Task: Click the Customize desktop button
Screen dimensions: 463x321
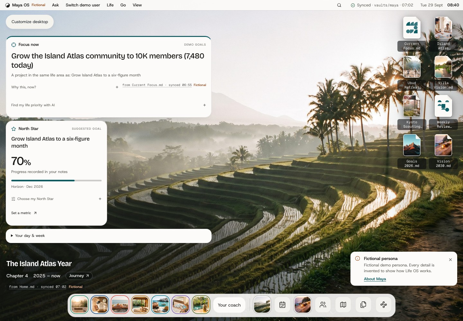Action: click(x=30, y=22)
